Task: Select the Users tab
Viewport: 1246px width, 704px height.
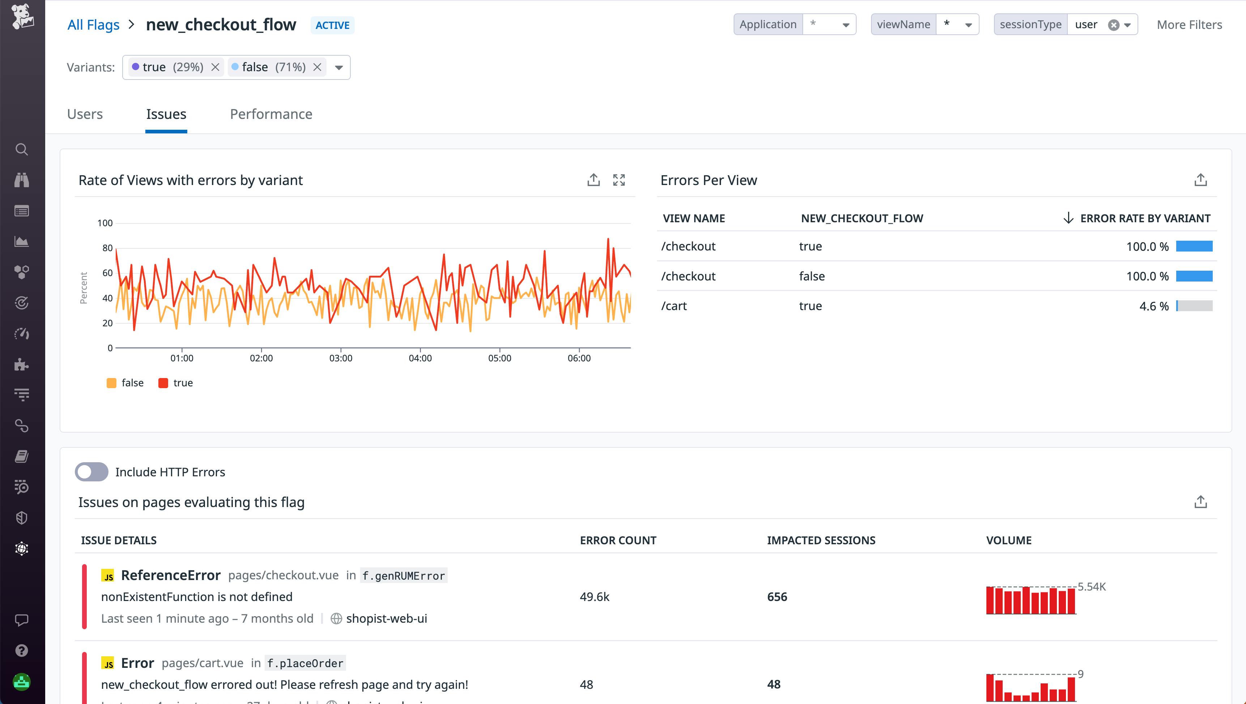Action: pyautogui.click(x=85, y=114)
